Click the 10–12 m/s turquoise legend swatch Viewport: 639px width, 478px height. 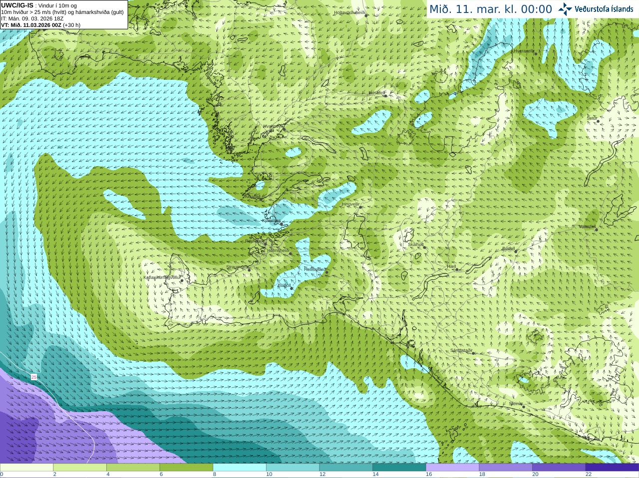click(x=293, y=468)
